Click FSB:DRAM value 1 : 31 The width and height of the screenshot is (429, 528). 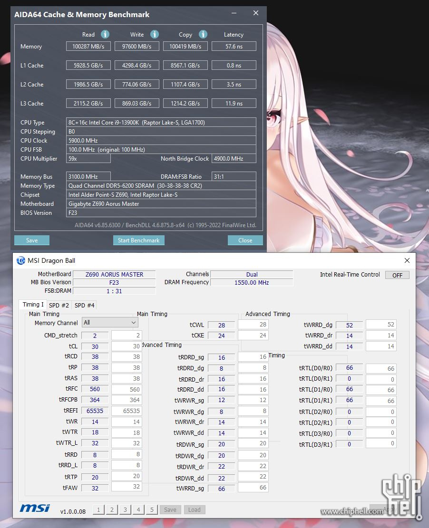coord(114,291)
